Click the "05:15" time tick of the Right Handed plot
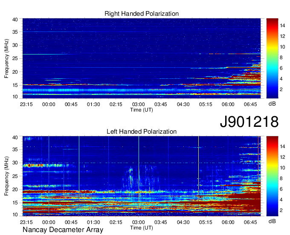The height and width of the screenshot is (235, 290). click(x=206, y=104)
